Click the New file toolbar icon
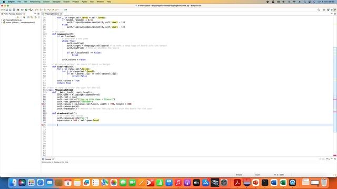Viewport: 337px width, 189px height. pyautogui.click(x=3, y=10)
